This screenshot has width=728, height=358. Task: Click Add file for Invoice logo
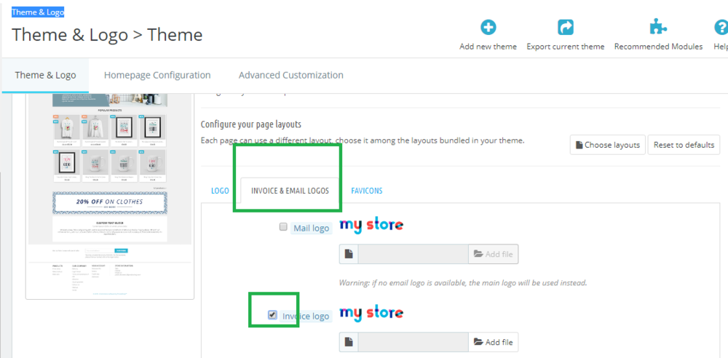click(493, 342)
